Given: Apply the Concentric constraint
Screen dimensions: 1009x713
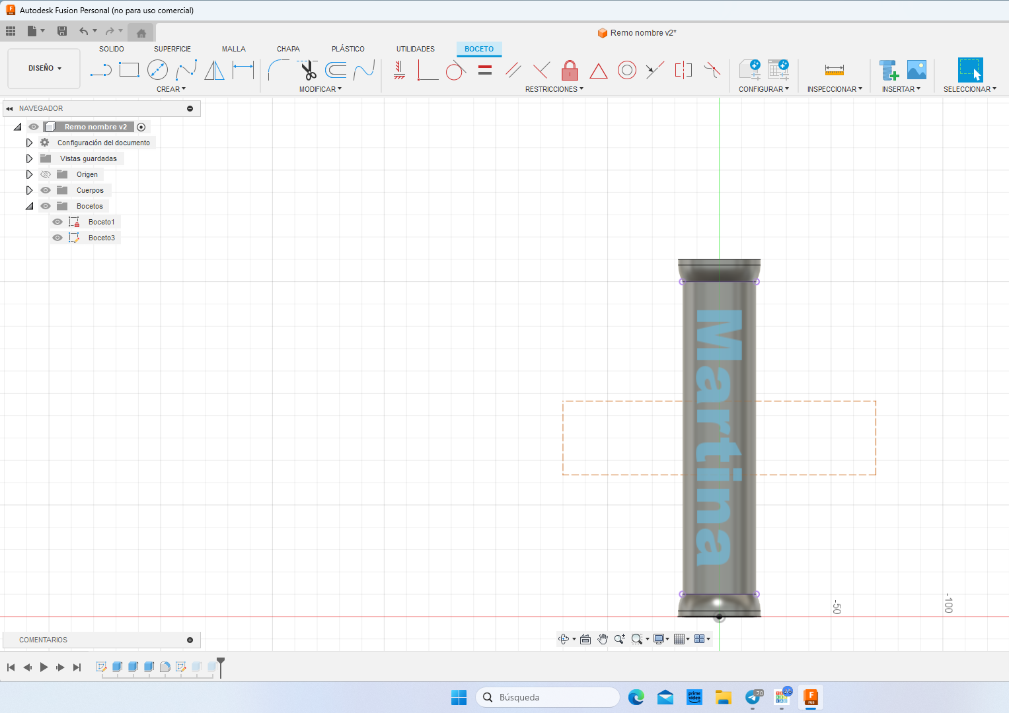Looking at the screenshot, I should (627, 70).
